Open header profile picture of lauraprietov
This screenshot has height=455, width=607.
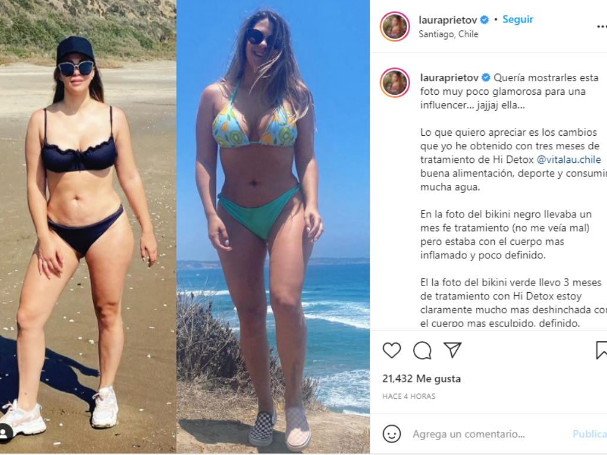(394, 27)
